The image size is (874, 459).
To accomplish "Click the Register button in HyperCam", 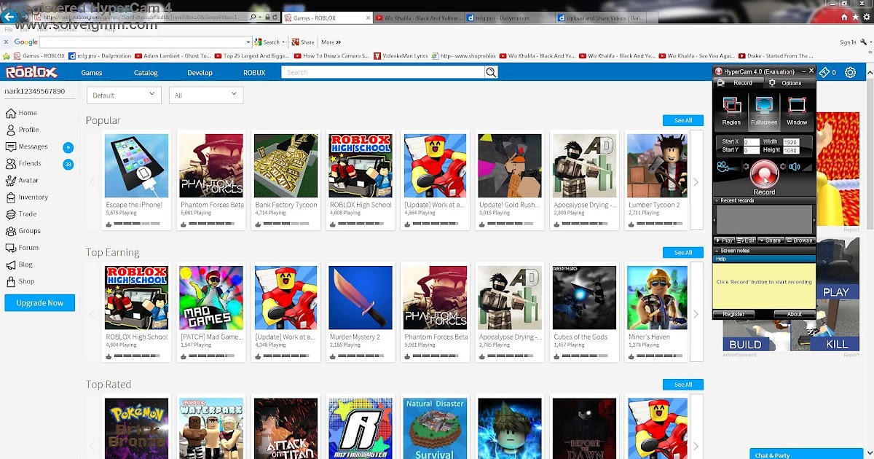I will (733, 314).
